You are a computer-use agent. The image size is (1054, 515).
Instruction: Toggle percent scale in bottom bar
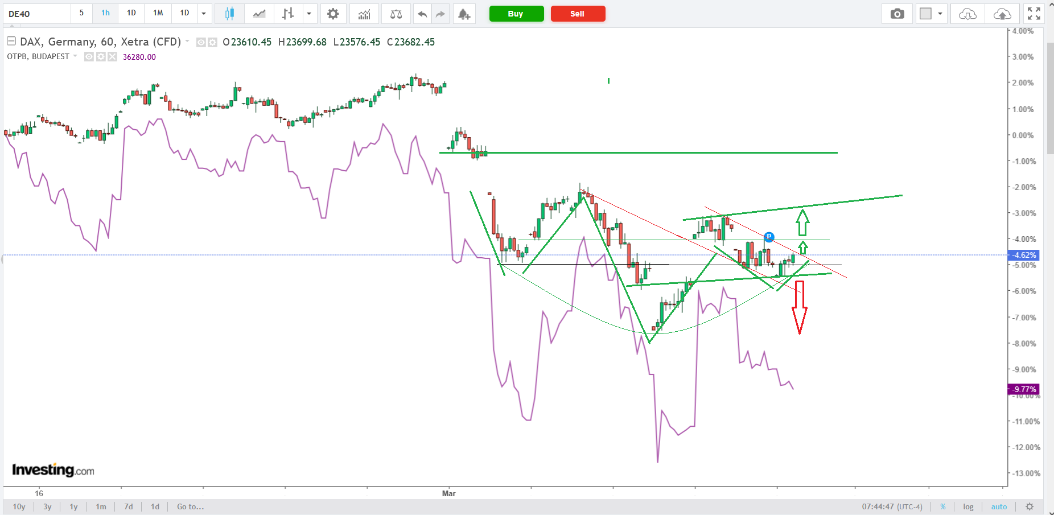pyautogui.click(x=942, y=506)
